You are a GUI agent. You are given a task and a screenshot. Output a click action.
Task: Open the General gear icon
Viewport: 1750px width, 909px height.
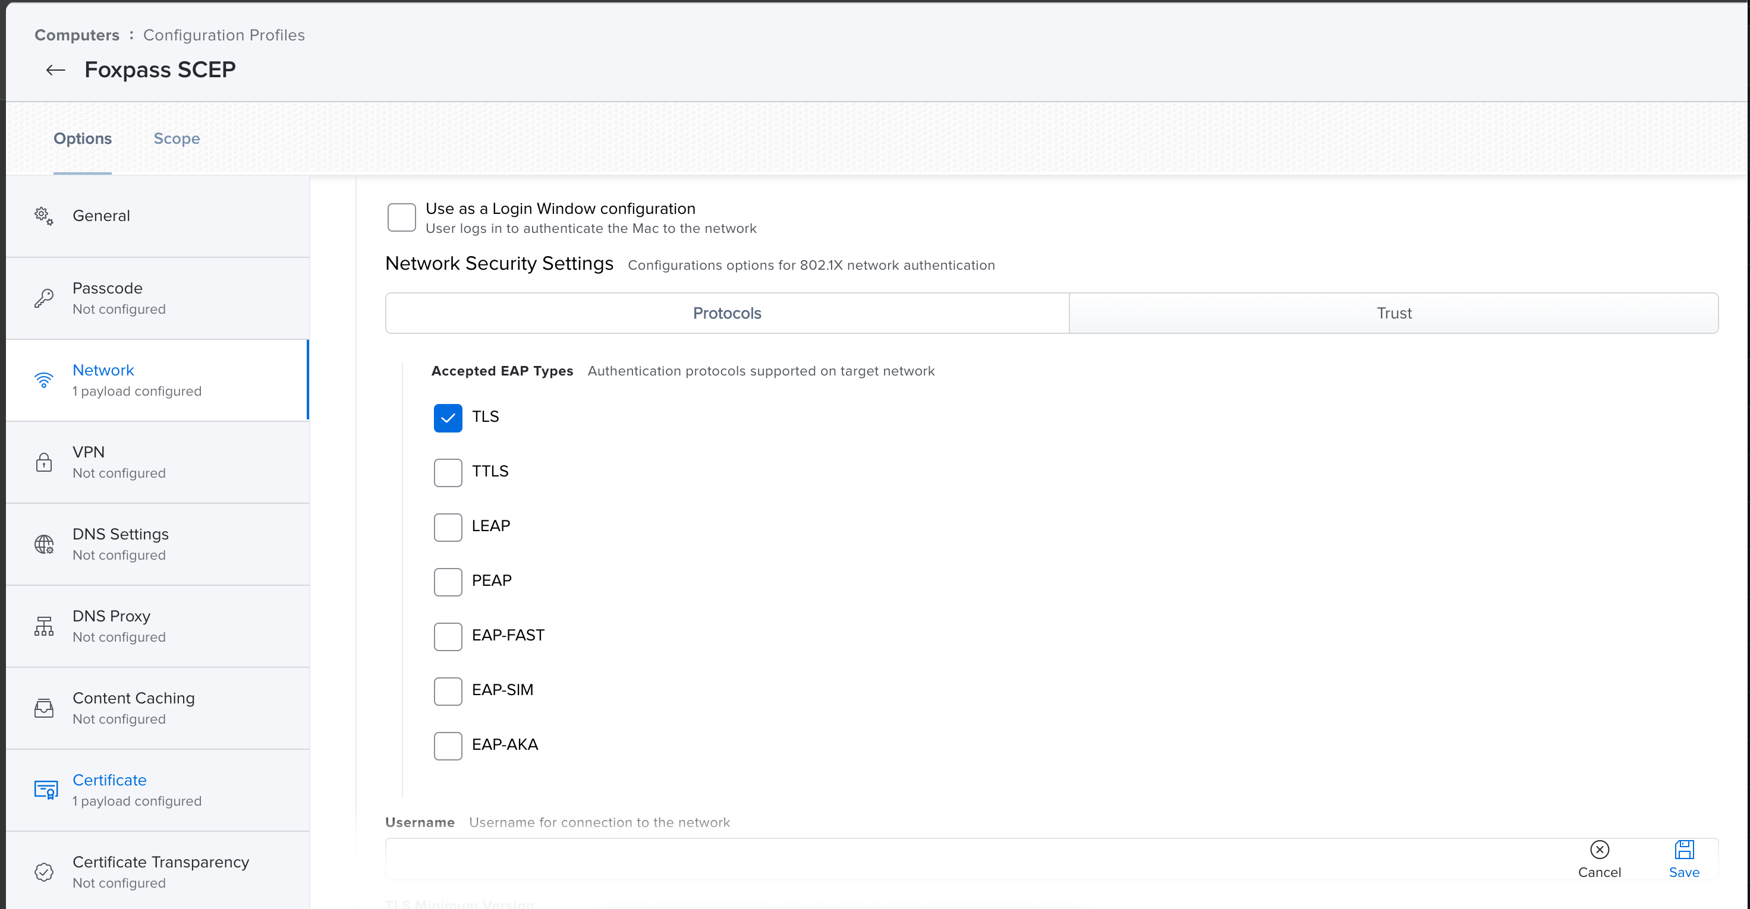[44, 216]
